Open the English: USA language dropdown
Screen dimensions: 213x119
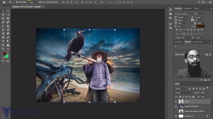pyautogui.click(x=183, y=38)
